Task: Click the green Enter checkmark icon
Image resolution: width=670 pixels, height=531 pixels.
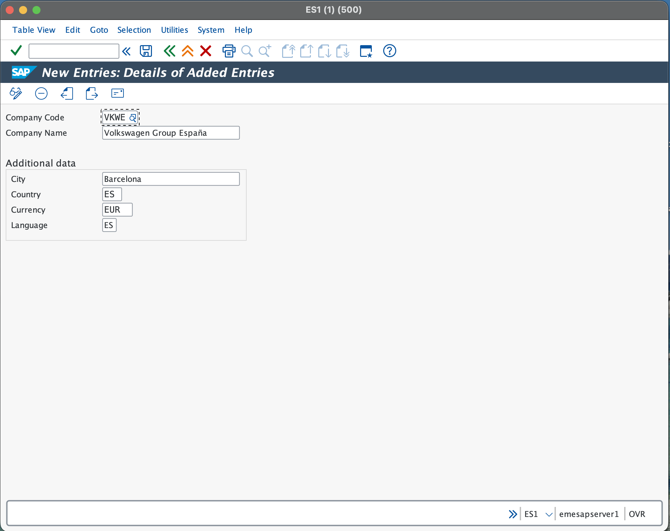Action: (16, 51)
